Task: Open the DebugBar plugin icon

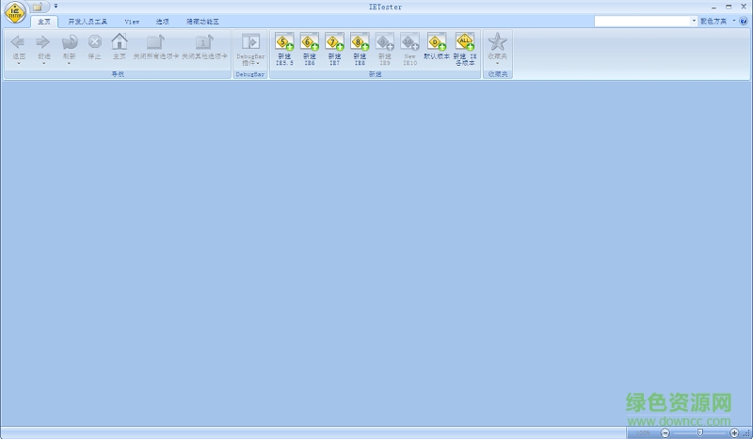Action: point(250,41)
